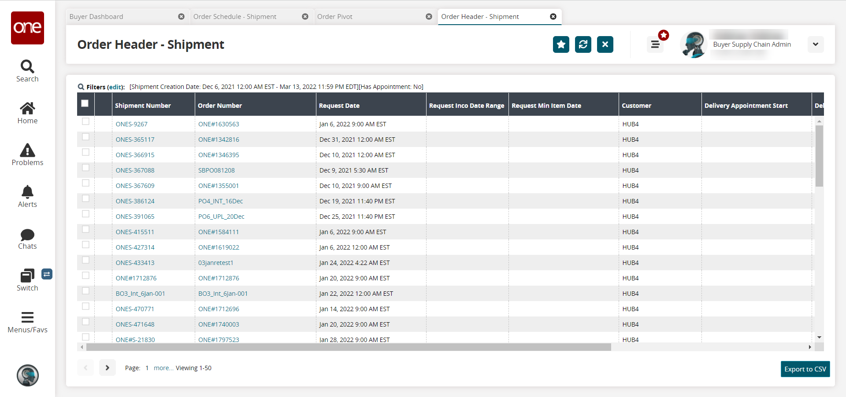The image size is (846, 397).
Task: Go to Home in the sidebar
Action: pos(27,113)
